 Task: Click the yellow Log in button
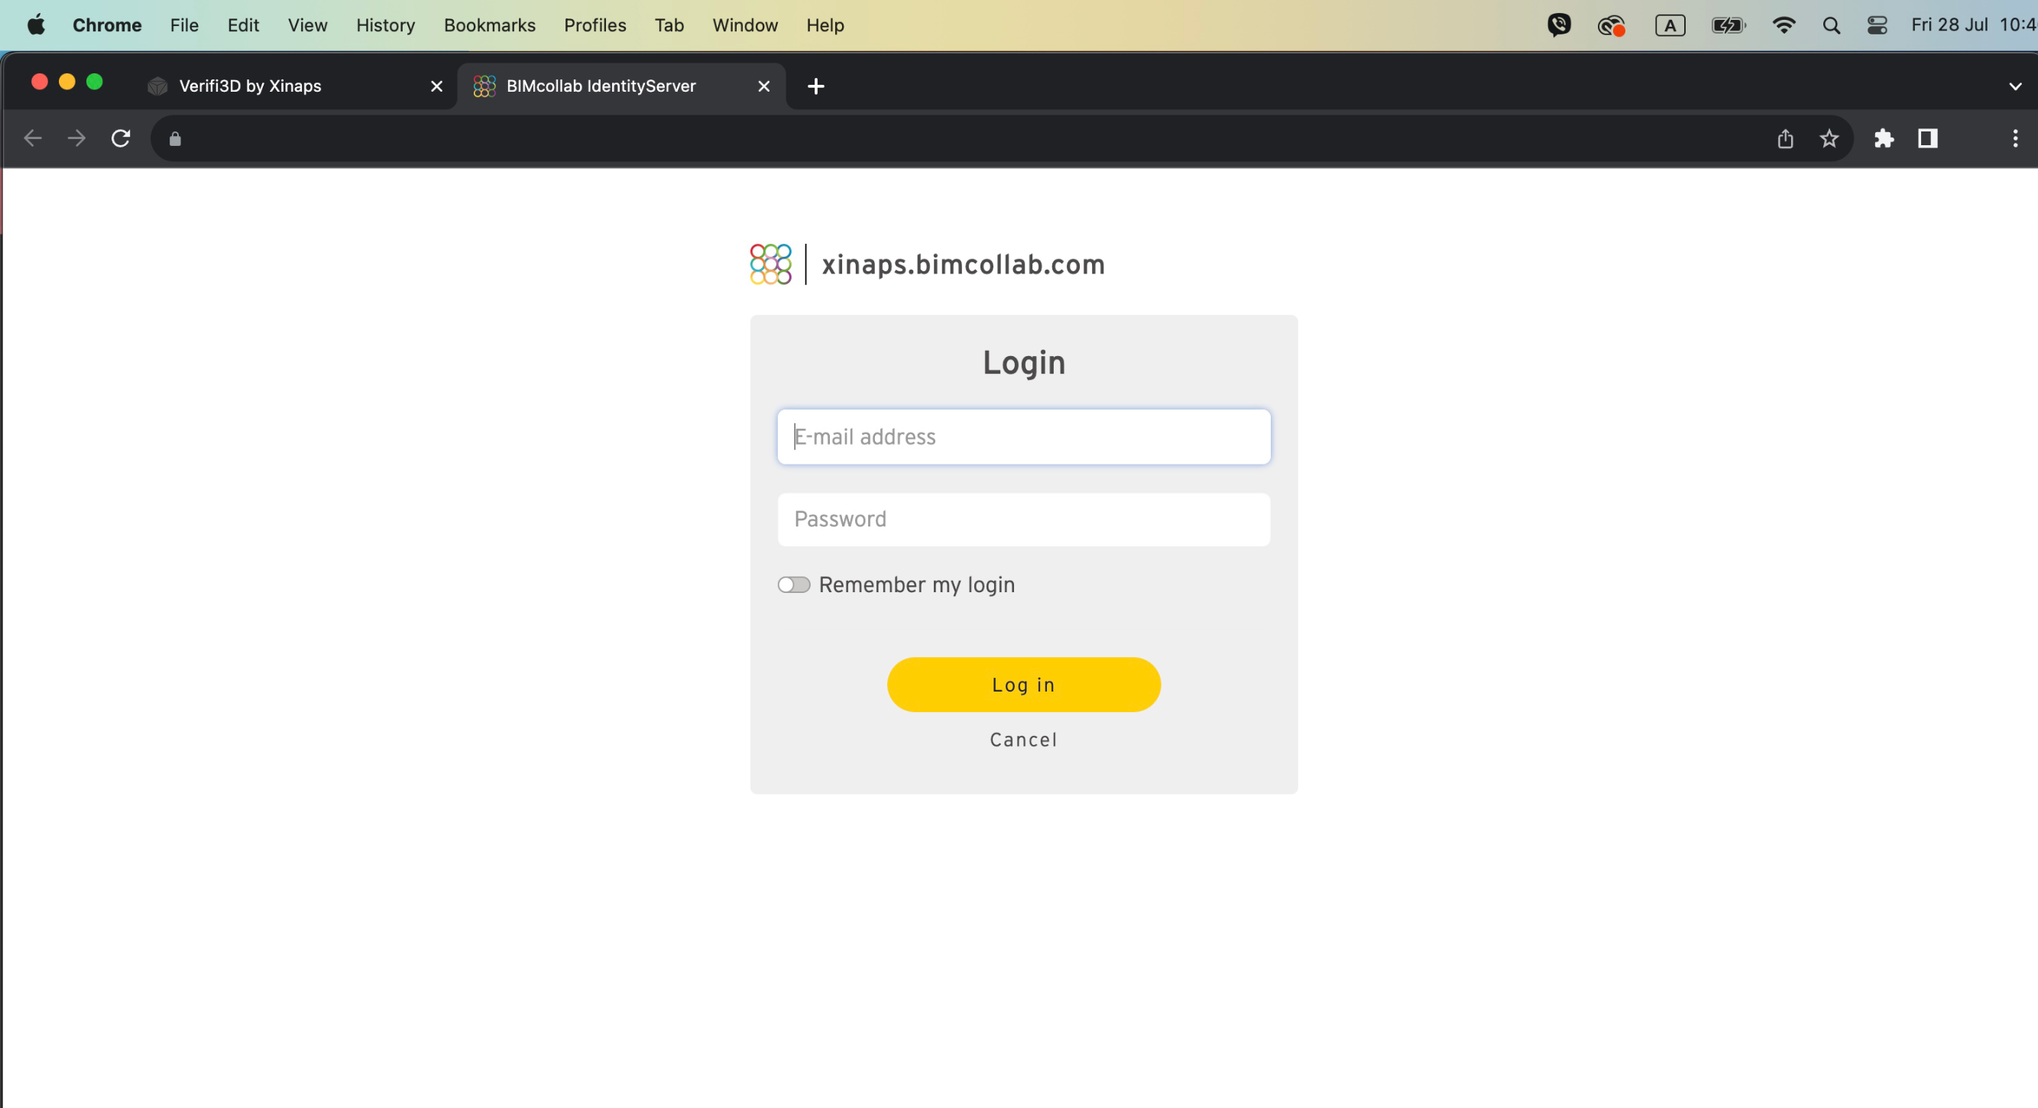click(x=1024, y=684)
